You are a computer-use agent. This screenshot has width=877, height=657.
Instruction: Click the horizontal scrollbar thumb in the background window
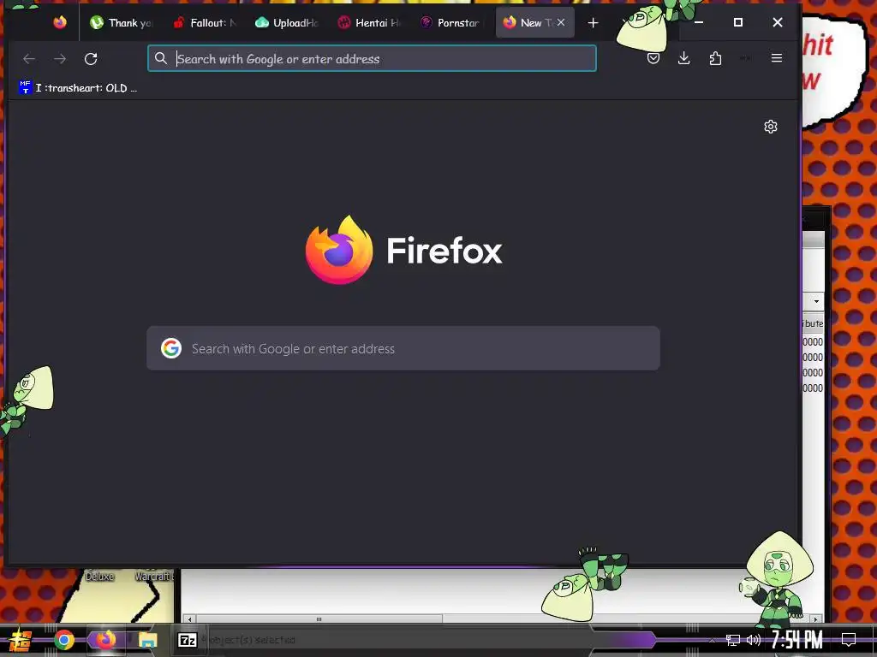point(319,619)
